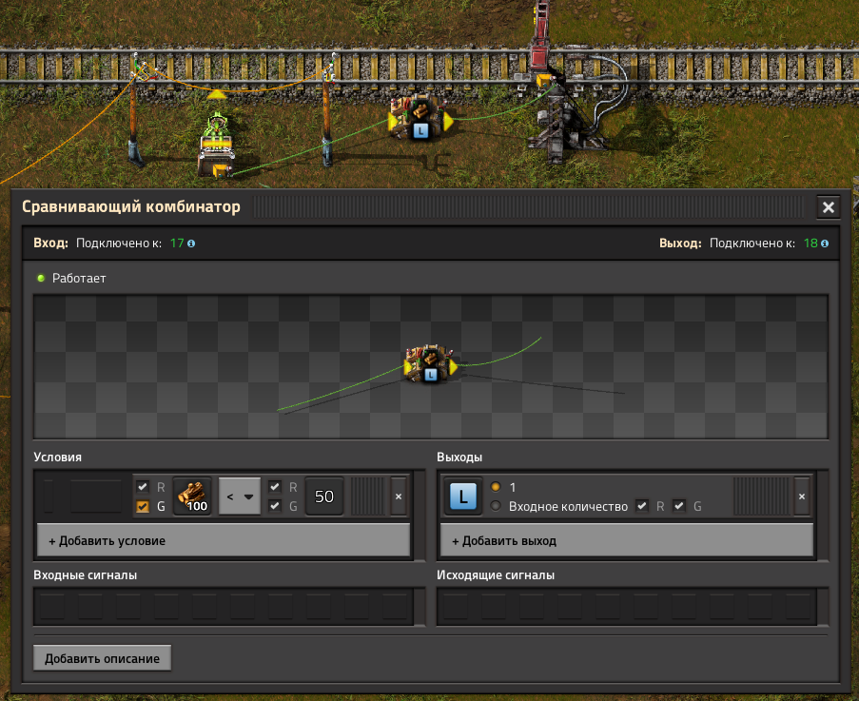Viewport: 859px width, 701px height.
Task: Toggle output red wire checkbox
Action: (642, 506)
